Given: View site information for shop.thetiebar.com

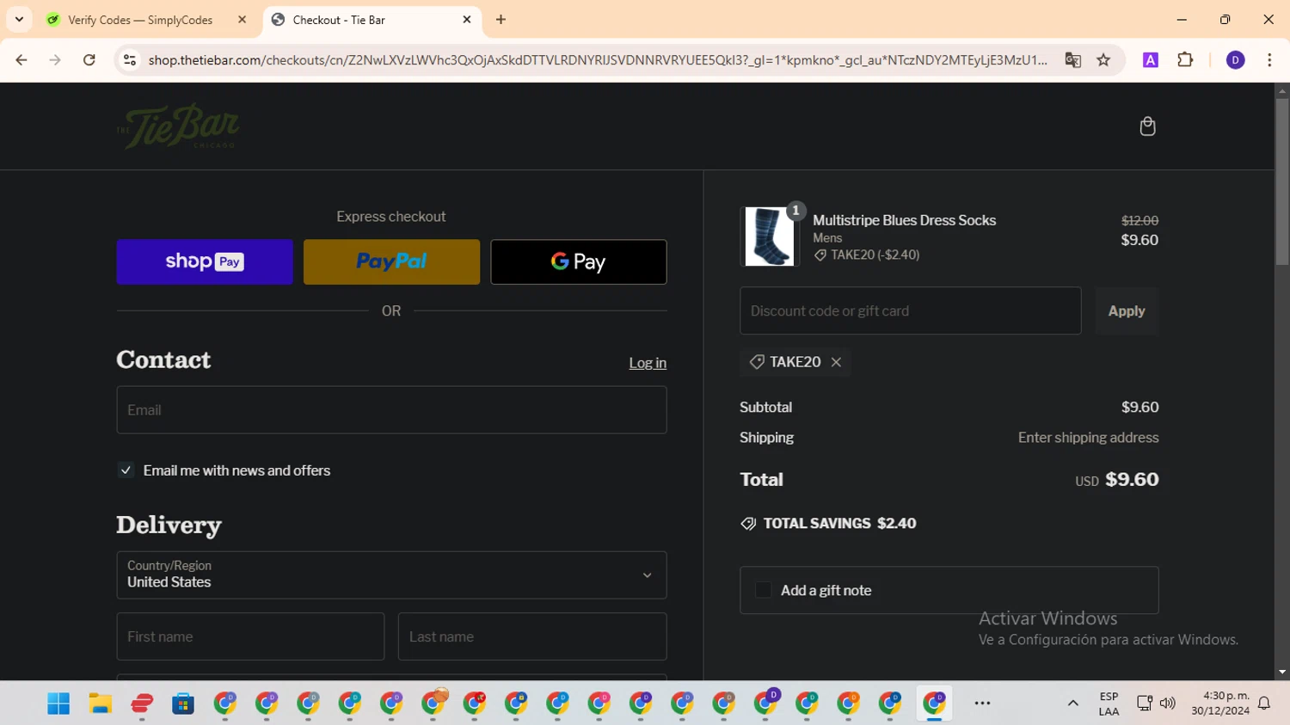Looking at the screenshot, I should click(130, 60).
